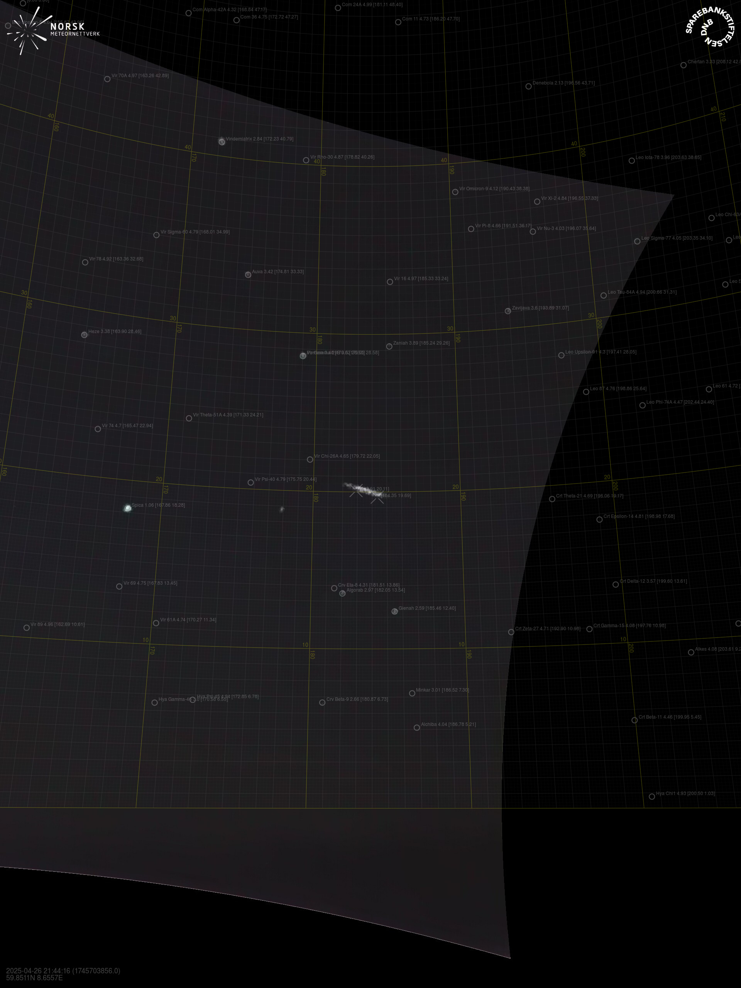This screenshot has height=988, width=741.
Task: Select the Minkar star circle
Action: pyautogui.click(x=412, y=693)
